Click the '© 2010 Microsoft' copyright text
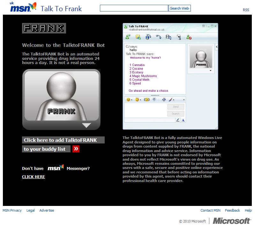 (192, 221)
